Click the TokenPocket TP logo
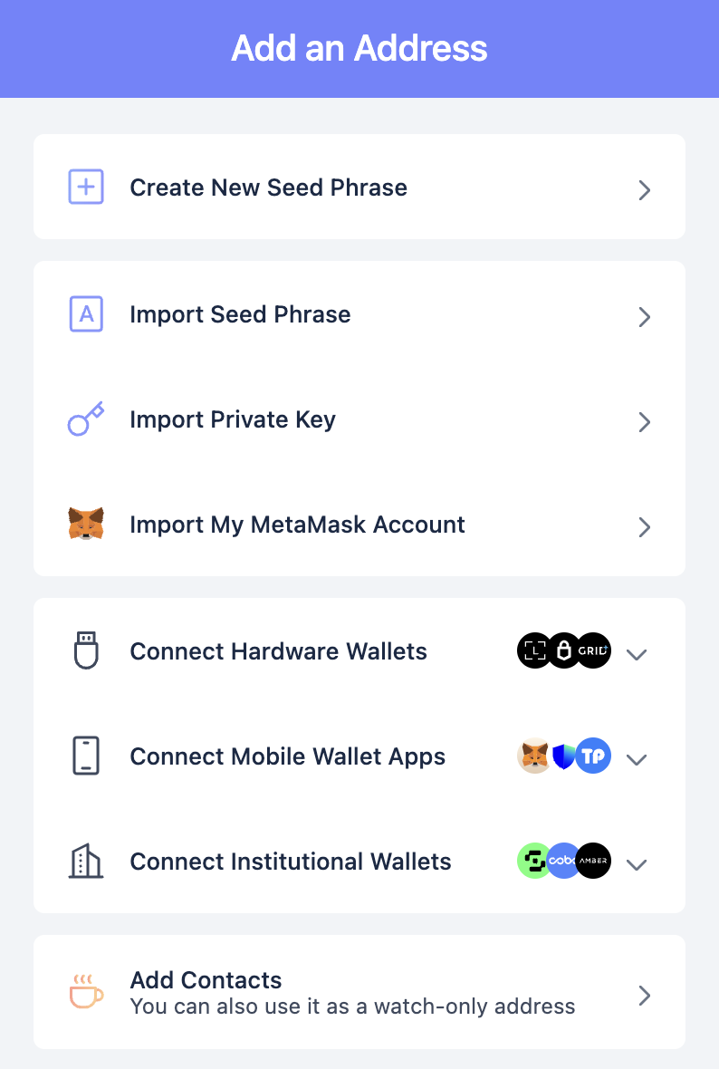This screenshot has height=1069, width=719. [x=593, y=756]
